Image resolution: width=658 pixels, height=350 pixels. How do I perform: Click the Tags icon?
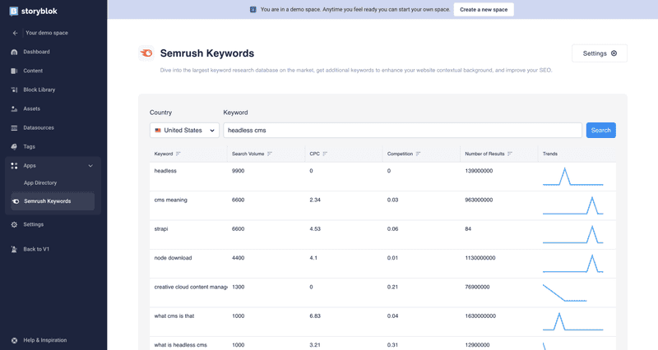(14, 147)
